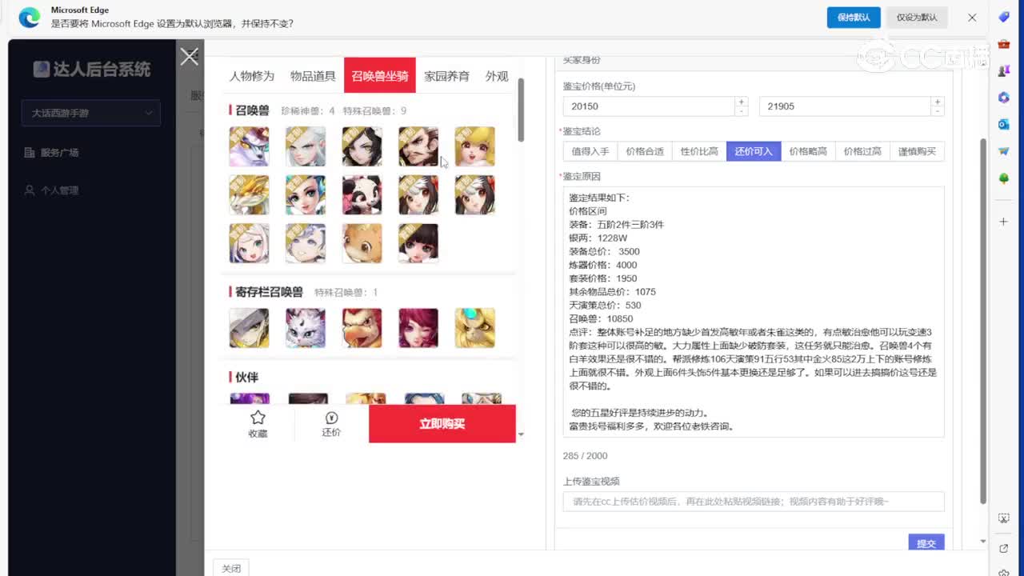
Task: Open 个人管理 in the left sidebar
Action: click(x=61, y=190)
